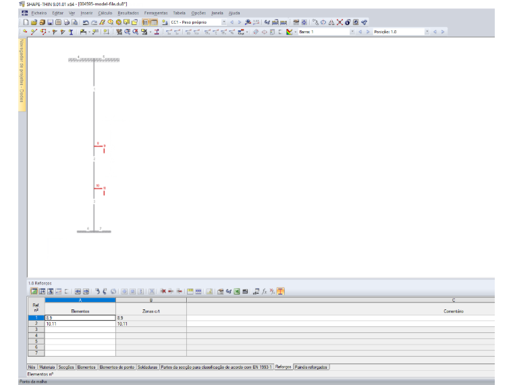The image size is (513, 385).
Task: Select column A header in Reforços table
Action: [80, 300]
